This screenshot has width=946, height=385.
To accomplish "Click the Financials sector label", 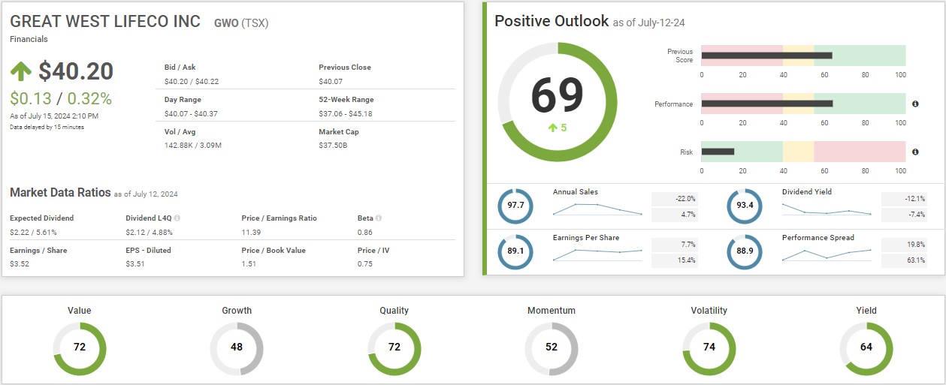I will point(29,38).
